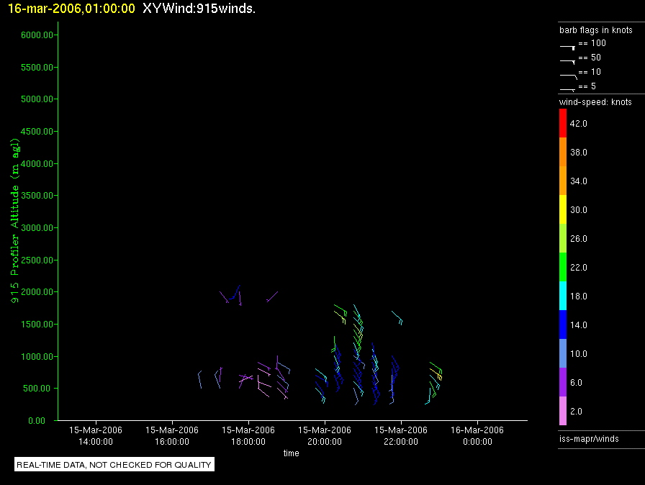Click the real-time data quality notice
The width and height of the screenshot is (645, 485).
point(114,464)
